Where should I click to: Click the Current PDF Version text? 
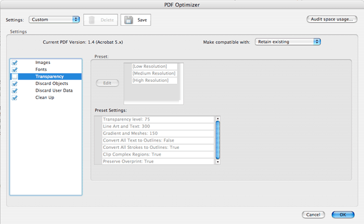(x=83, y=42)
